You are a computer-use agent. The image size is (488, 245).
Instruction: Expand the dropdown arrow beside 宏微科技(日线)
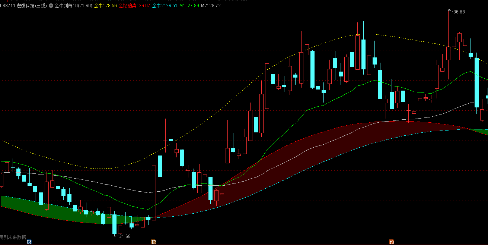click(x=51, y=6)
